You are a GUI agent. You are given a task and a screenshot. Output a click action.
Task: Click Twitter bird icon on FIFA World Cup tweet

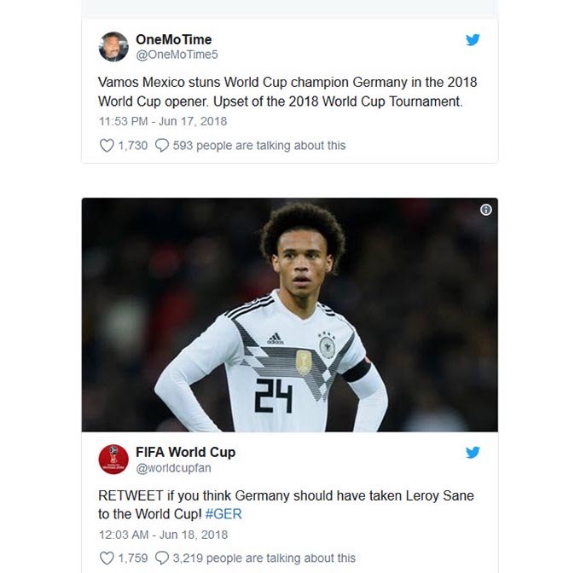tap(473, 453)
